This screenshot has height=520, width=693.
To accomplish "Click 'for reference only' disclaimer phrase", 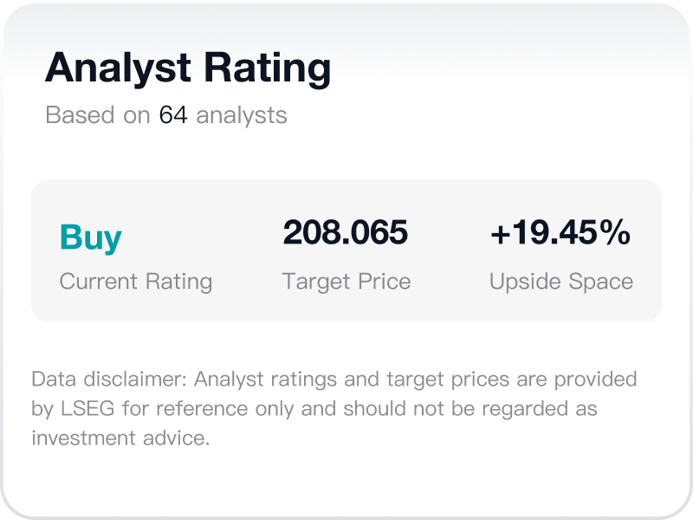I will click(207, 408).
